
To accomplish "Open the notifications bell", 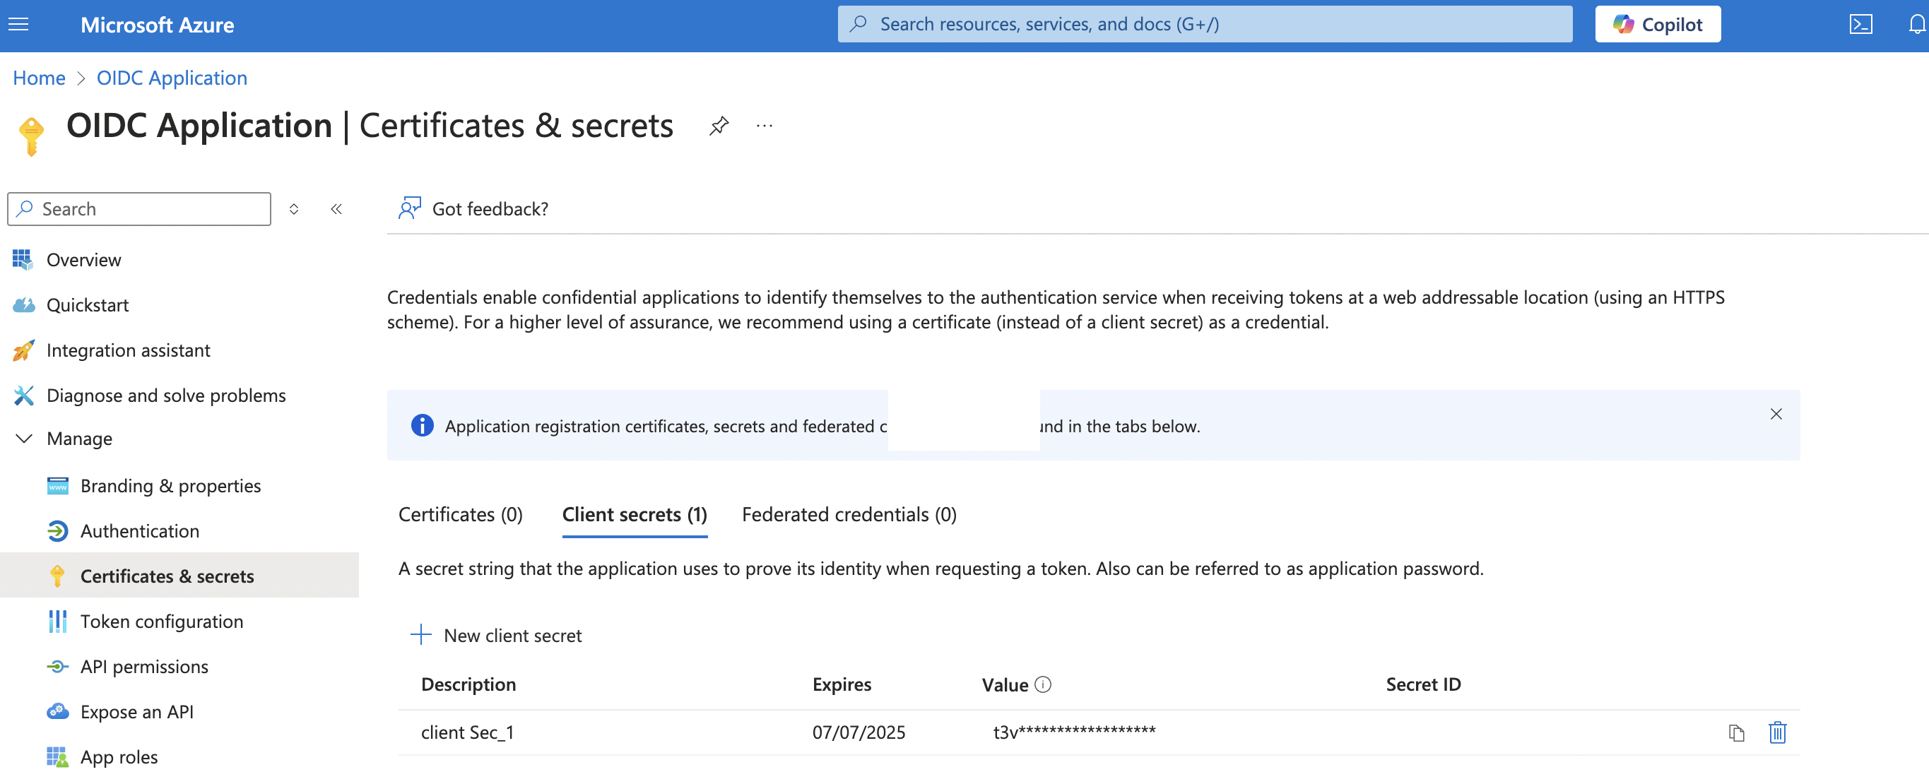I will pyautogui.click(x=1917, y=25).
